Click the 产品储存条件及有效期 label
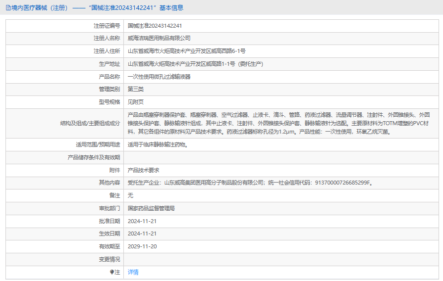 94,157
